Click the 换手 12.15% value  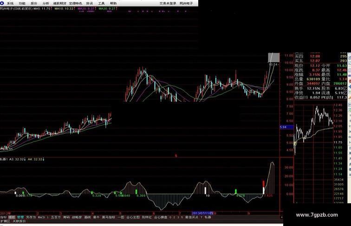(x=313, y=89)
